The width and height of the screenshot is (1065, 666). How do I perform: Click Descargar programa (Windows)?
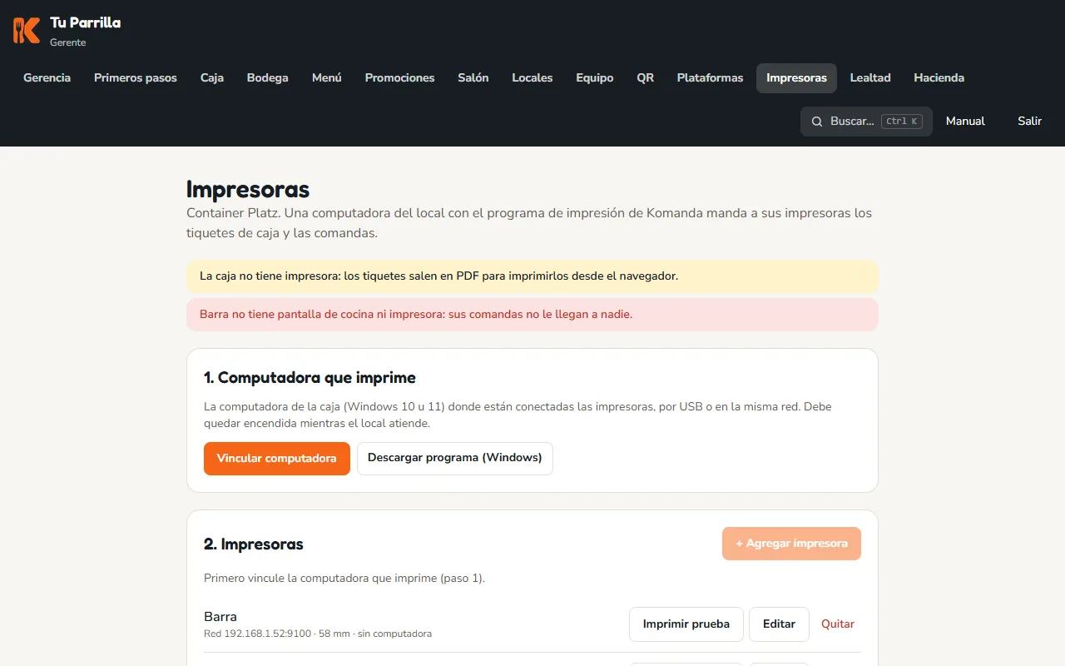[x=455, y=459]
